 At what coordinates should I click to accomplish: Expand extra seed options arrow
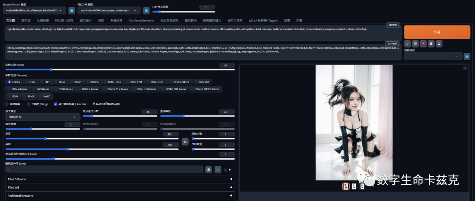coord(230,170)
